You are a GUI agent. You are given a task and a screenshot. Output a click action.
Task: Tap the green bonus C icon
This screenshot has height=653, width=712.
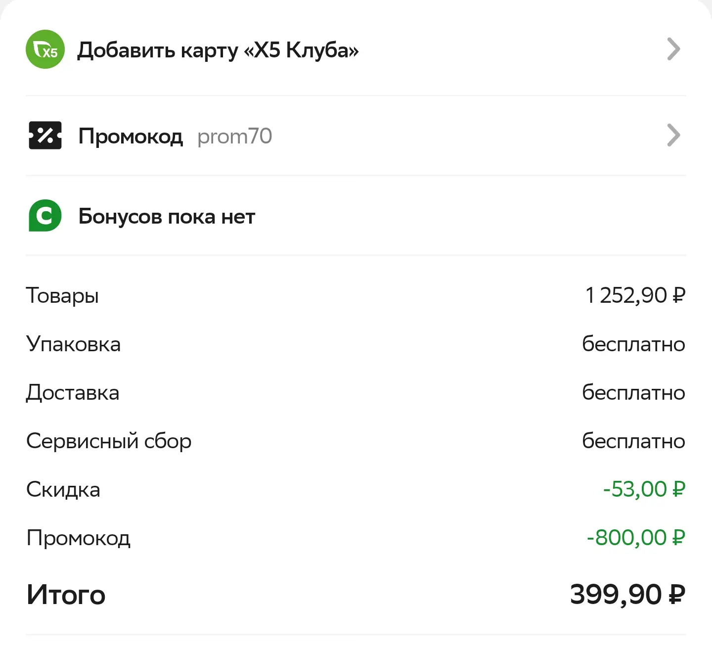point(45,216)
